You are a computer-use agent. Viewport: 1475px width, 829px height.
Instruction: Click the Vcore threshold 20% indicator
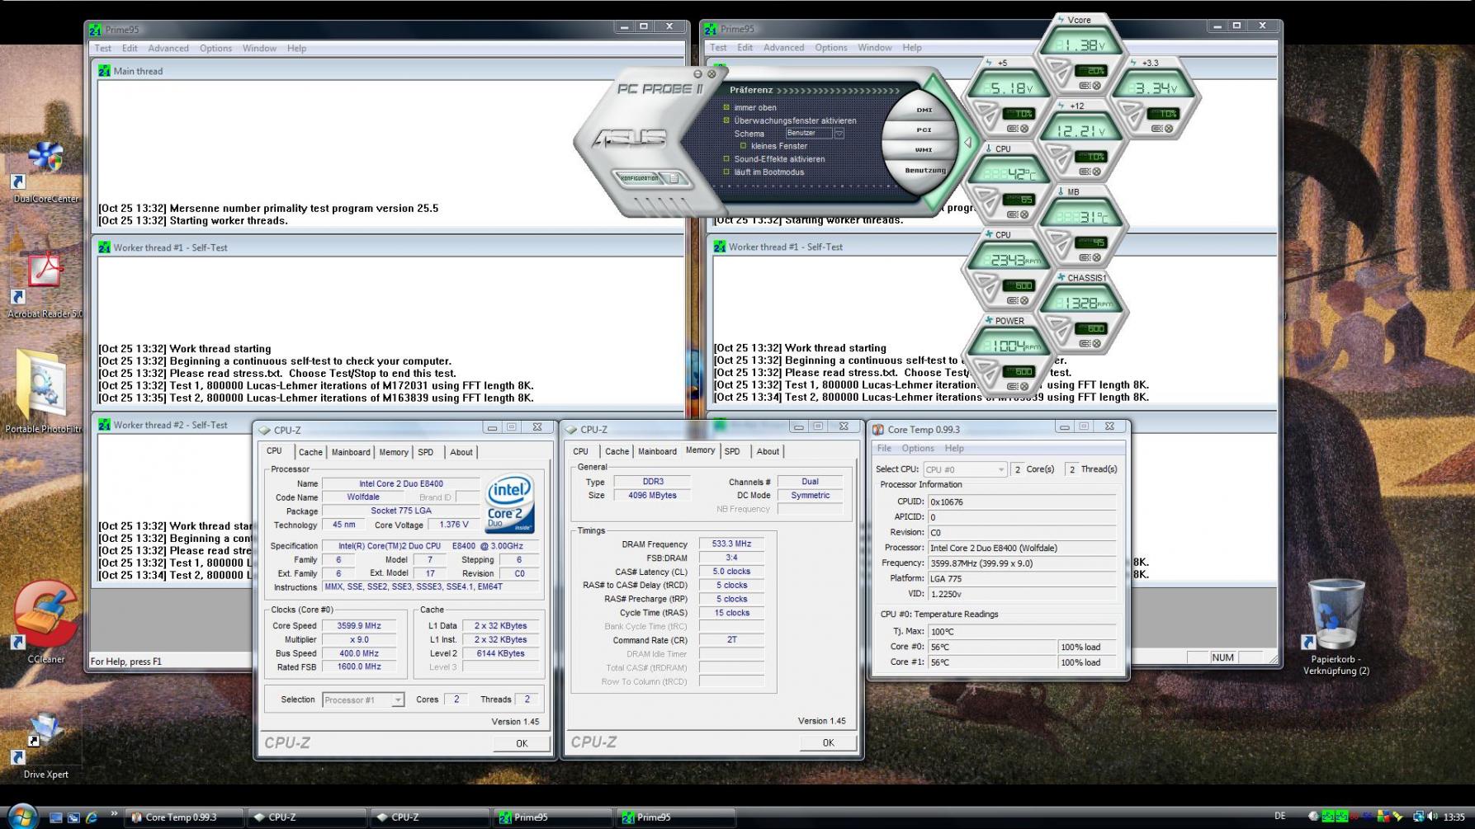(1090, 71)
